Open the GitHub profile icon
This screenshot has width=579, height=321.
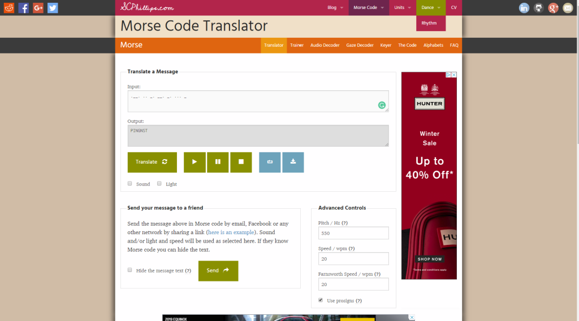(539, 8)
